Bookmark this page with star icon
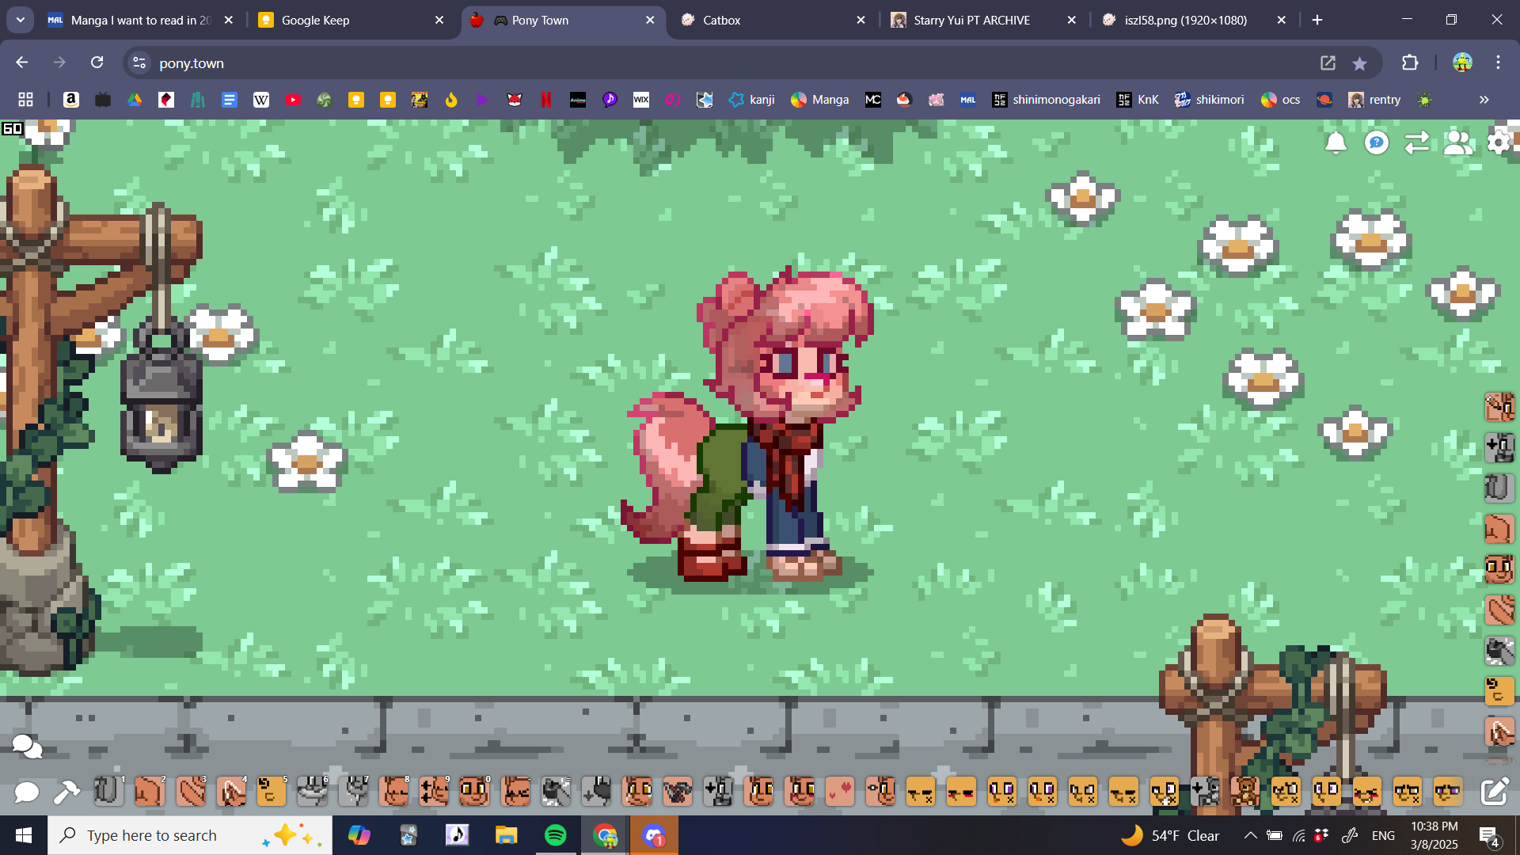1520x855 pixels. [x=1359, y=63]
